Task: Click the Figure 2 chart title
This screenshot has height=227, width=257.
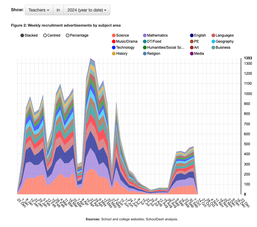Action: point(66,25)
